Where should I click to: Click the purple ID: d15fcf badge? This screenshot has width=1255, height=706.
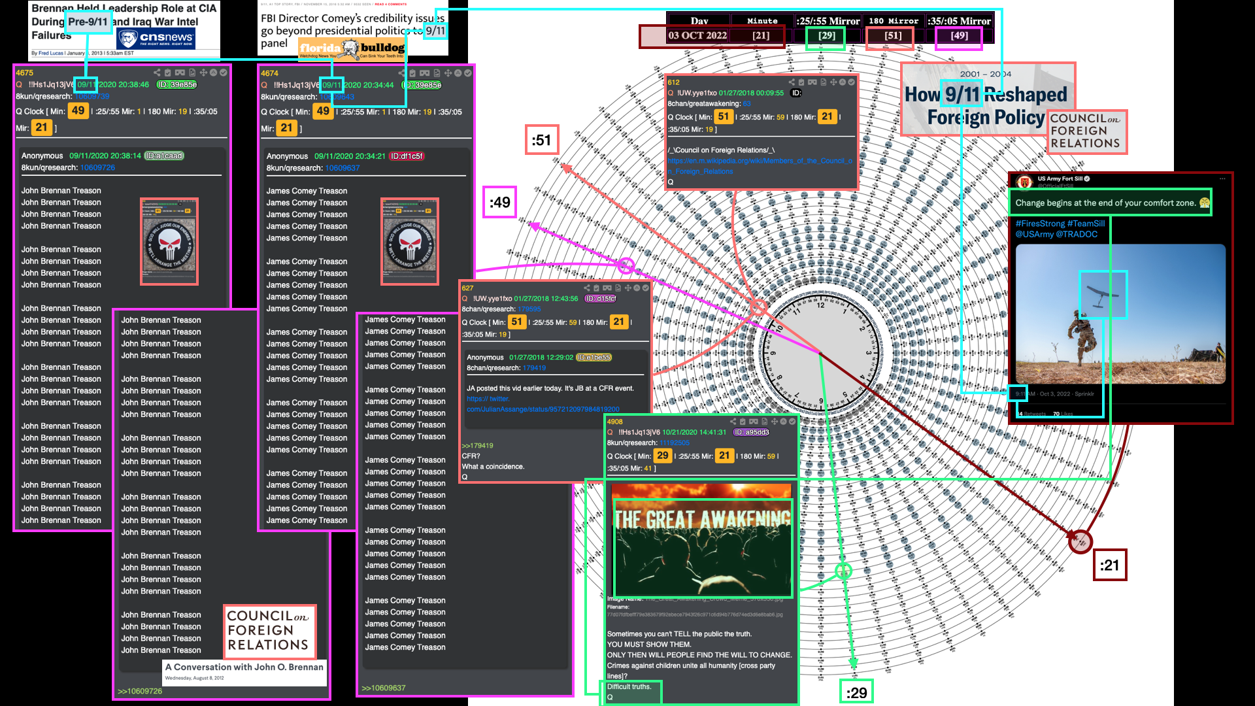coord(600,299)
